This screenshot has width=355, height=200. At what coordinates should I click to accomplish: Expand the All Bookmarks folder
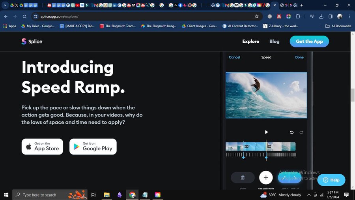[338, 26]
